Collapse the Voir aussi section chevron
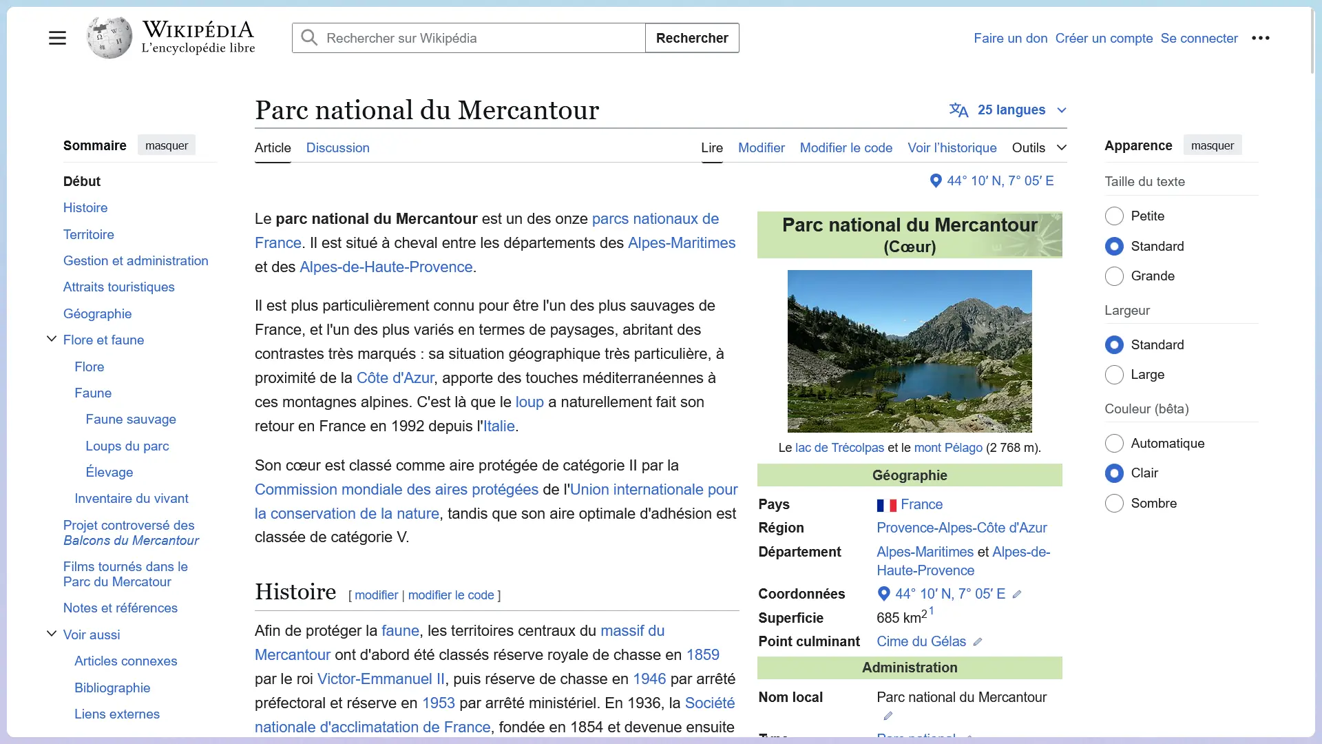 (x=52, y=634)
